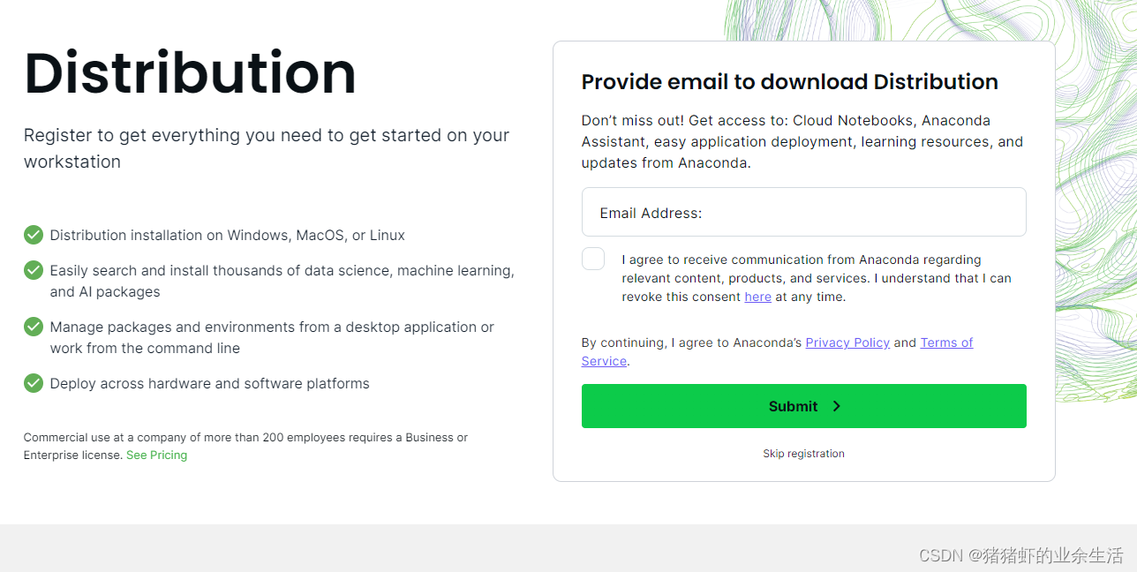
Task: Open the See Pricing link
Action: coord(156,455)
